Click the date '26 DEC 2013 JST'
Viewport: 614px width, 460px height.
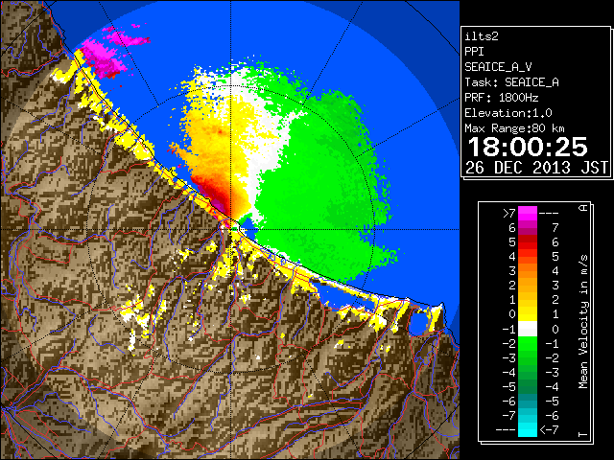pyautogui.click(x=536, y=168)
